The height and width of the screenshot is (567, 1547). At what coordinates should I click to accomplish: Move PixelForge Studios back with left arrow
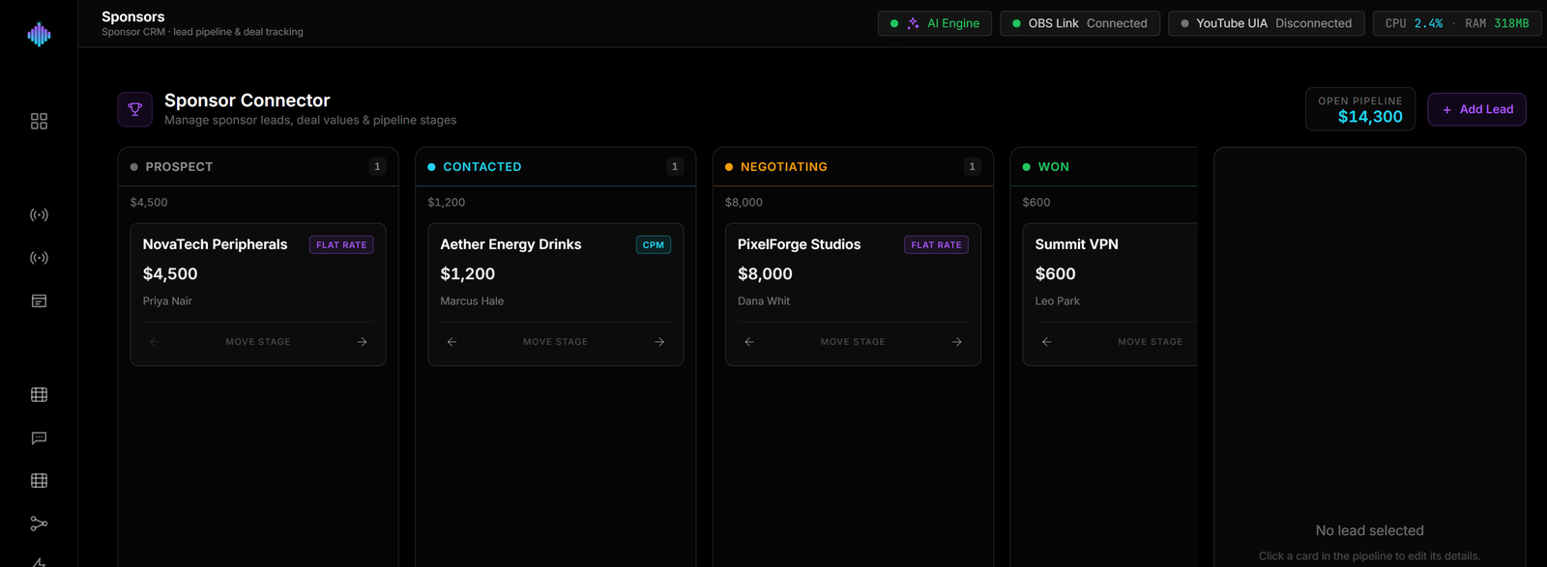[x=749, y=342]
